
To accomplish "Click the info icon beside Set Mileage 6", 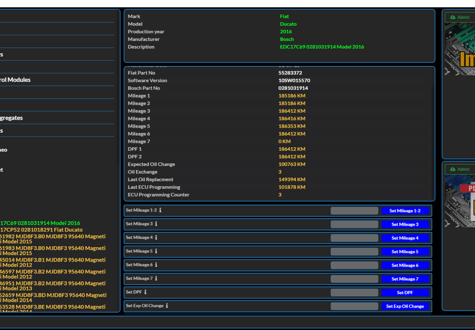I will tap(156, 265).
